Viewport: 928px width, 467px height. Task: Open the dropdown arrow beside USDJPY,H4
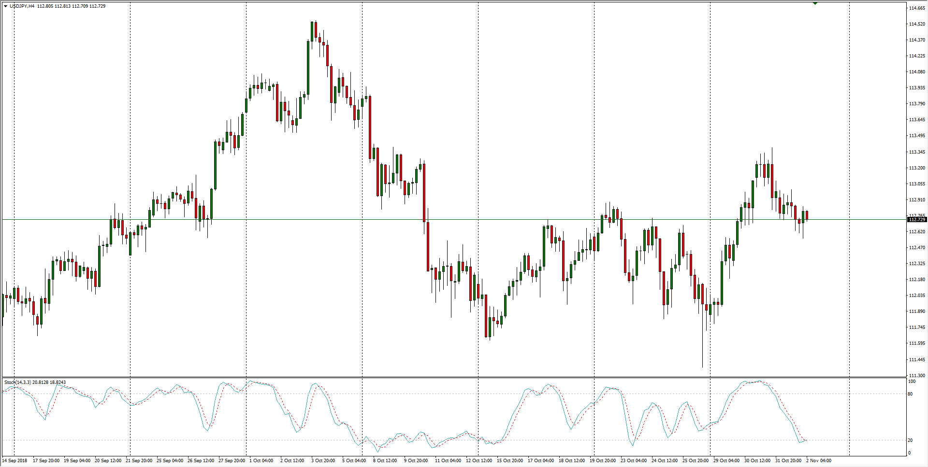(x=5, y=6)
